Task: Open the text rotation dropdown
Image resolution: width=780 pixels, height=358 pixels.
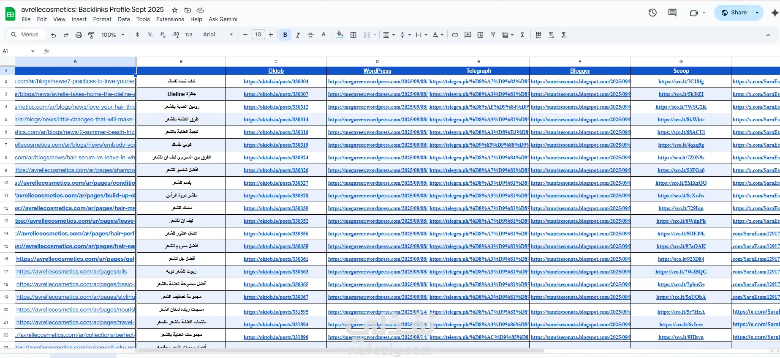Action: [438, 35]
